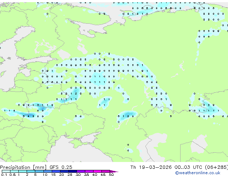Open the weatheronline.co.uk copyright link

click(x=198, y=173)
